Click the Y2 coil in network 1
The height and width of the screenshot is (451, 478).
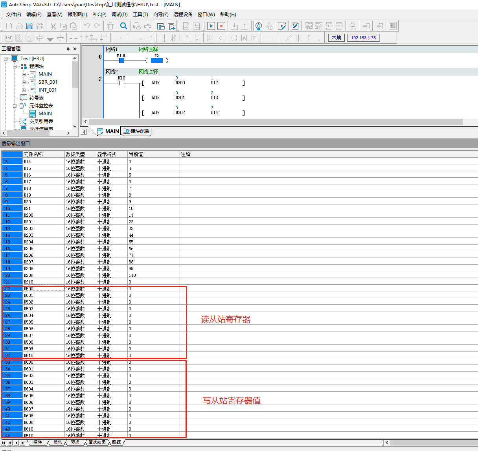pos(157,60)
